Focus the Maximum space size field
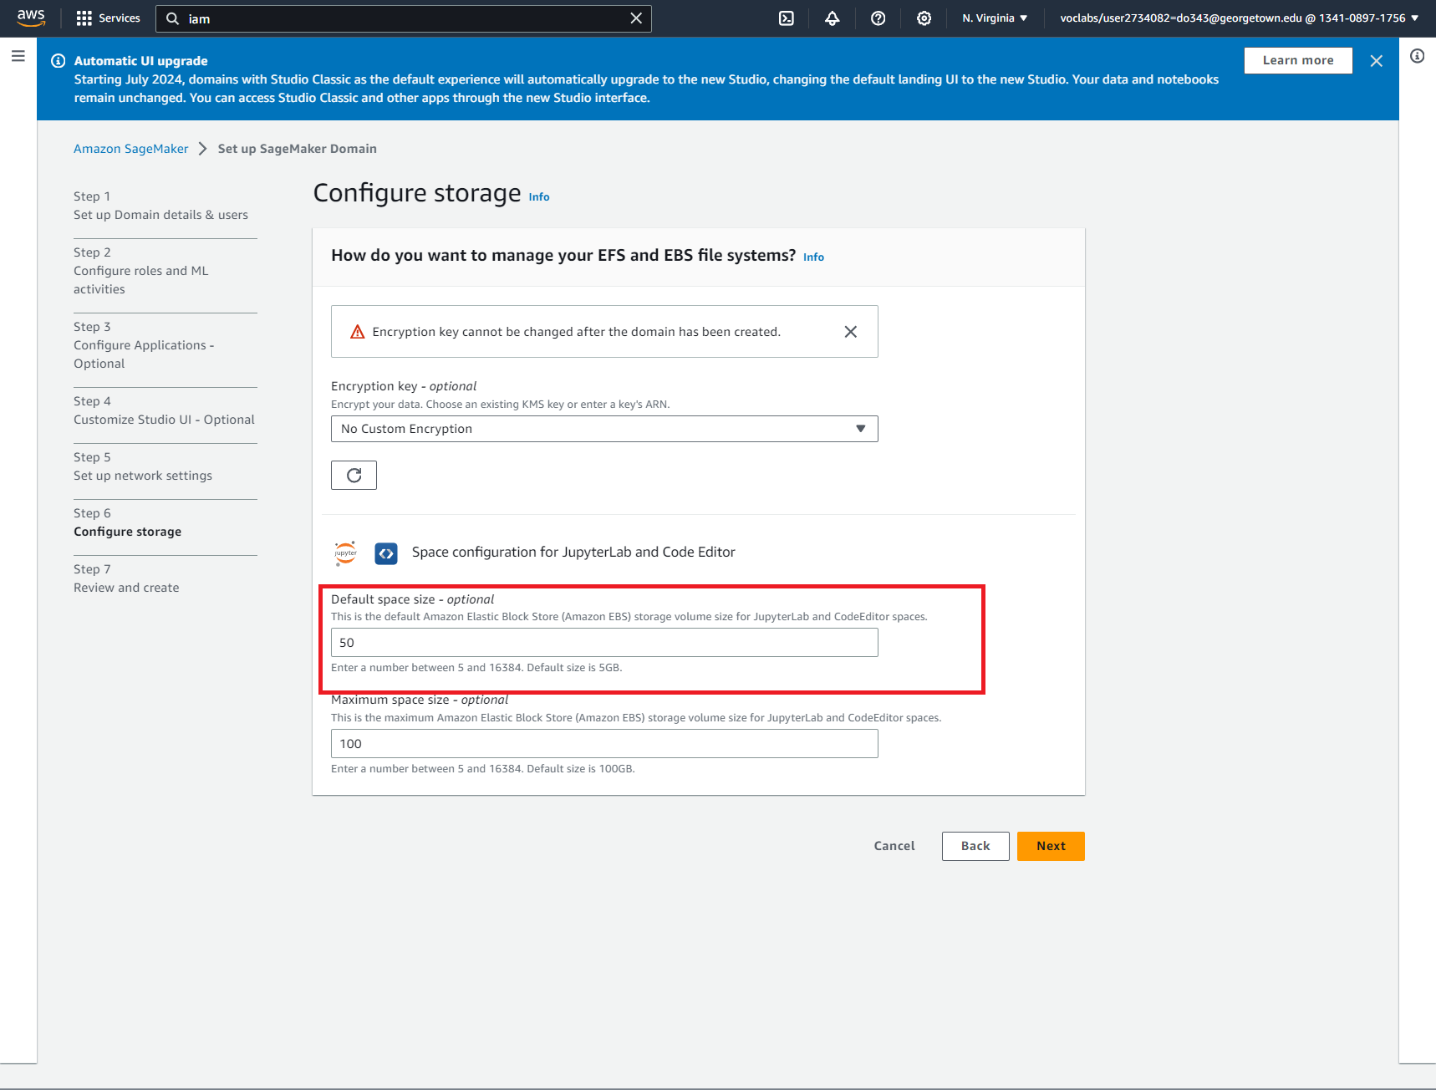The image size is (1436, 1090). point(604,744)
